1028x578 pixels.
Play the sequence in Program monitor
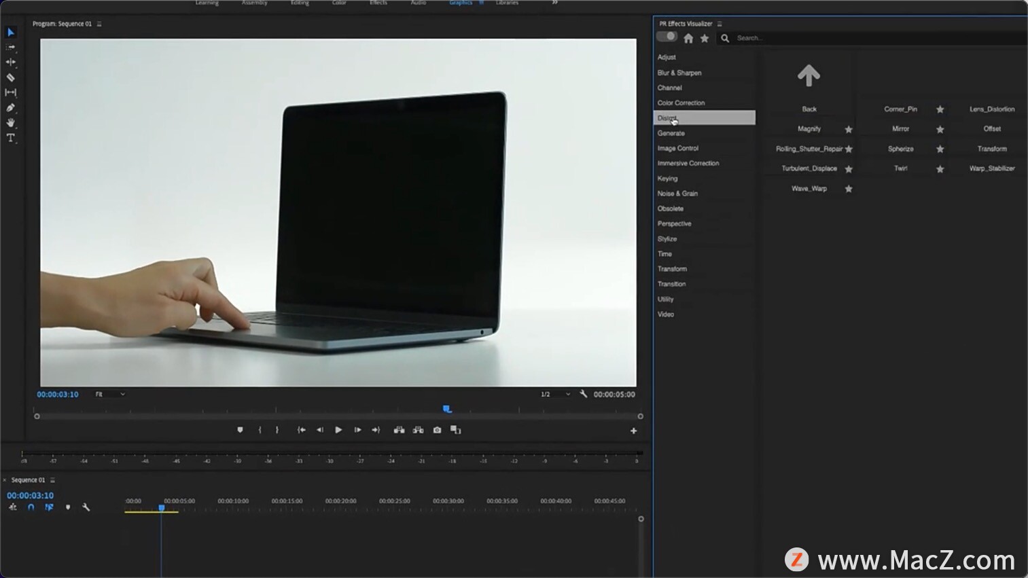coord(338,430)
